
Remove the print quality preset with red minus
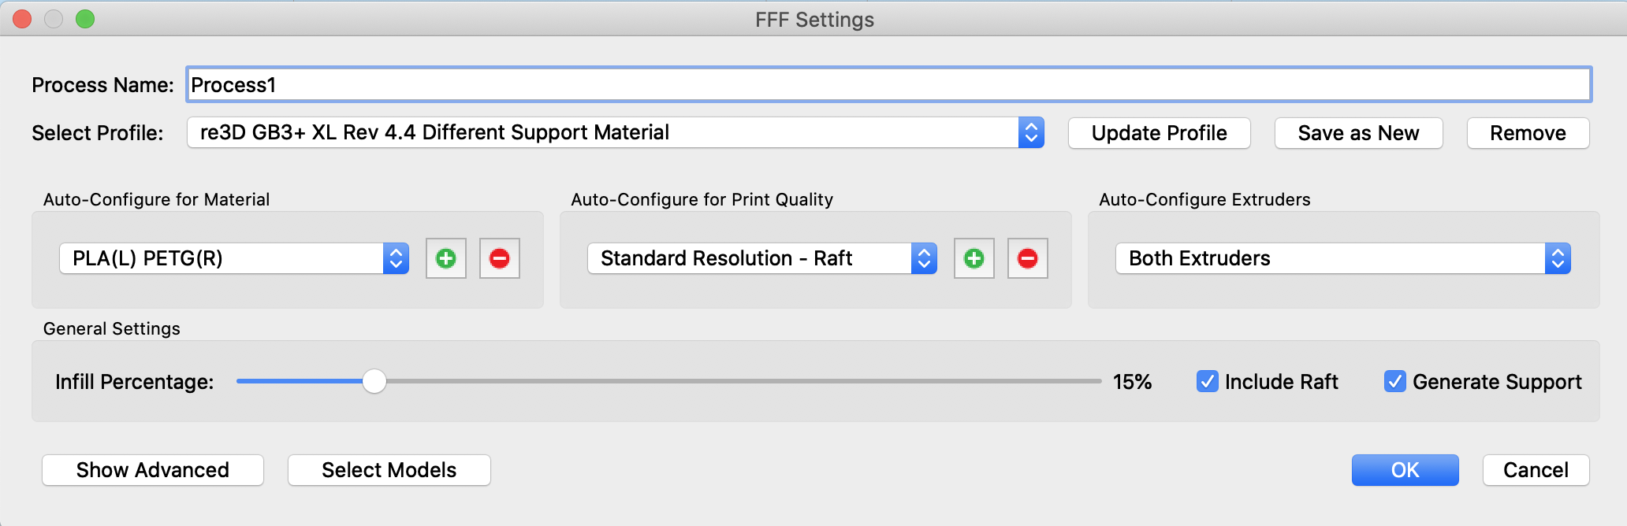click(1028, 258)
